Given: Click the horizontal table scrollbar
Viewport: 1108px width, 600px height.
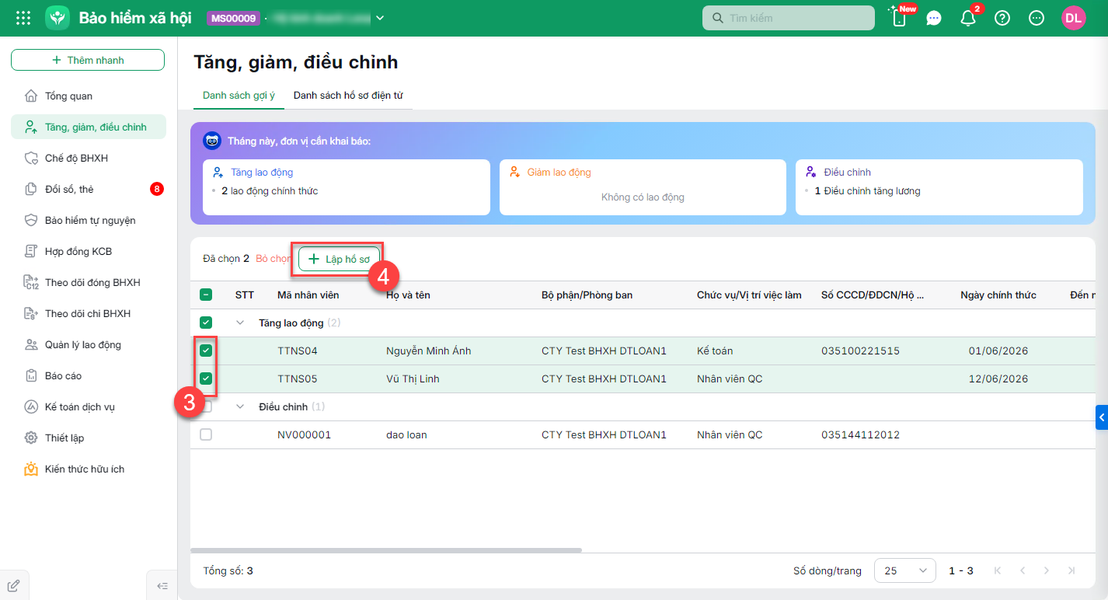Looking at the screenshot, I should pyautogui.click(x=386, y=550).
